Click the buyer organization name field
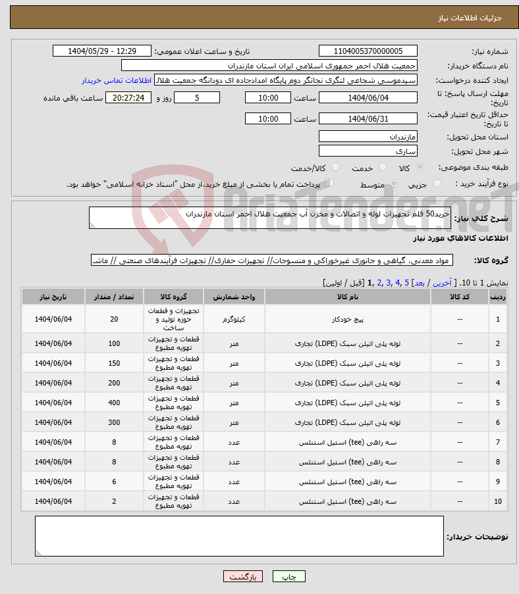 269,66
